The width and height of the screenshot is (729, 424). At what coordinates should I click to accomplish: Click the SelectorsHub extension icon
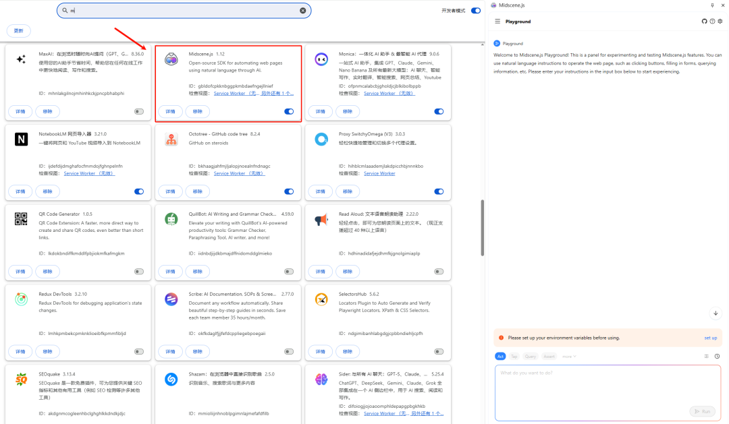coord(321,299)
